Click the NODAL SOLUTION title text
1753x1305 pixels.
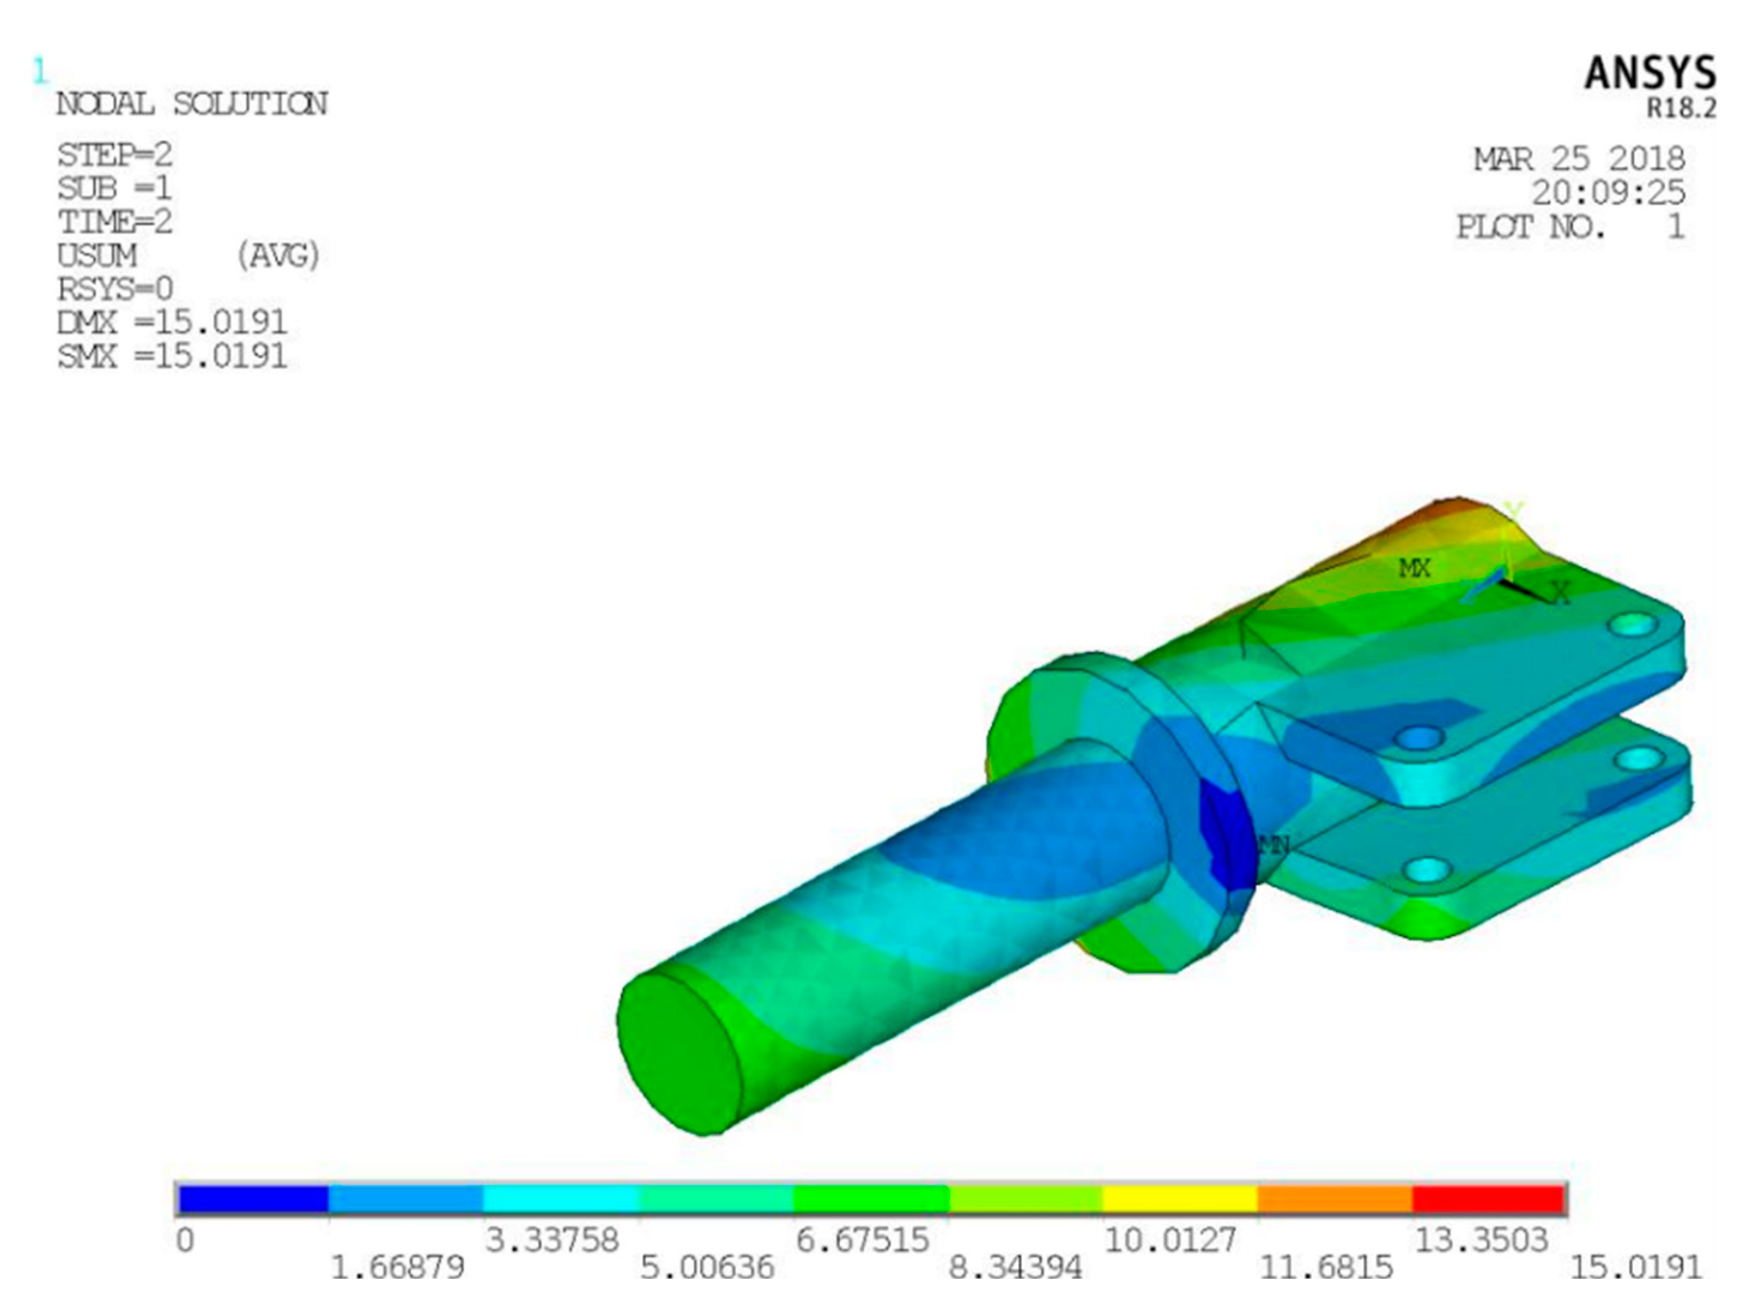click(192, 104)
